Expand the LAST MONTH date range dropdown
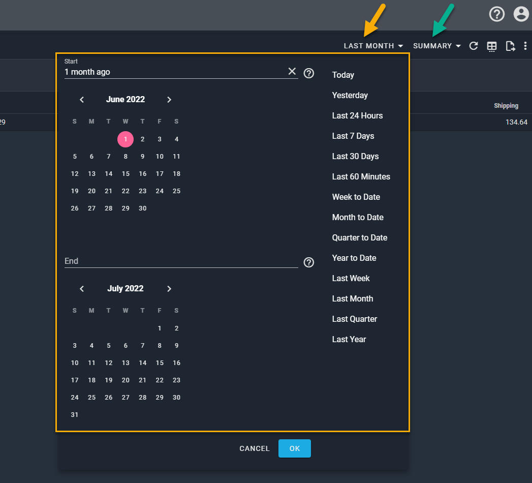Screen dimensions: 532x483 click(373, 46)
